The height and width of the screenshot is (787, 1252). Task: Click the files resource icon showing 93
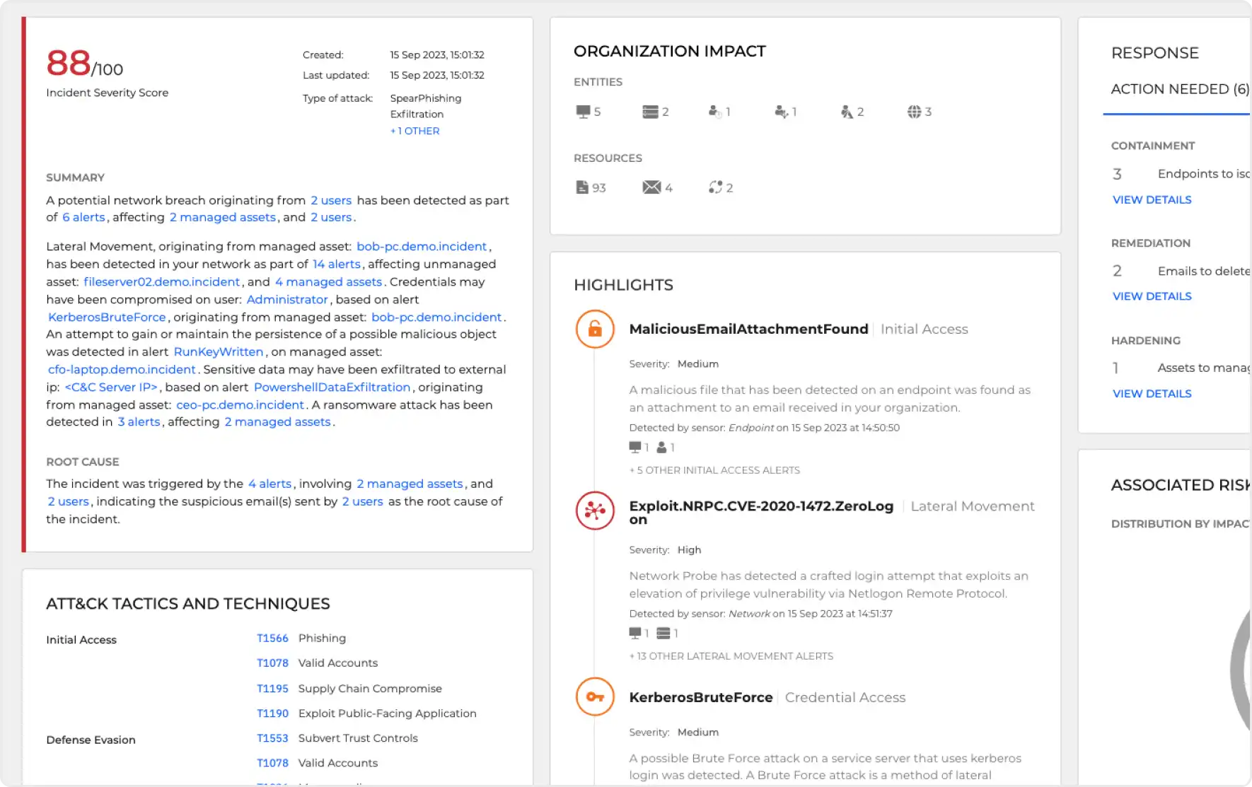click(582, 187)
